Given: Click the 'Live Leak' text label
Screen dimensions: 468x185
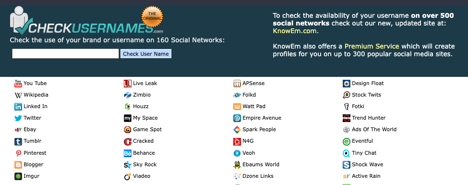Looking at the screenshot, I should (145, 84).
